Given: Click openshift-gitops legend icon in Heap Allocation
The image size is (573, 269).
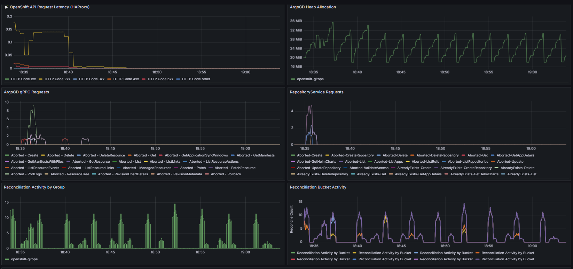Looking at the screenshot, I should tap(293, 79).
